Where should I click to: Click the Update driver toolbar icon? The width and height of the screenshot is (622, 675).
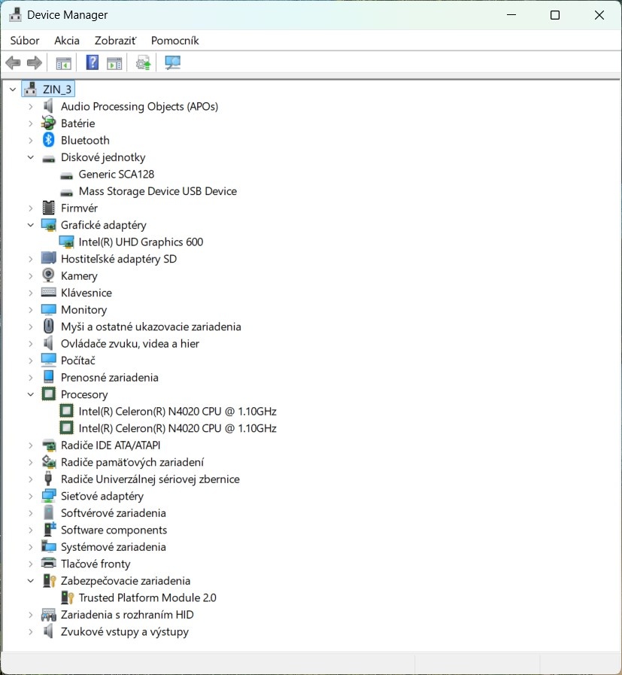pyautogui.click(x=141, y=62)
